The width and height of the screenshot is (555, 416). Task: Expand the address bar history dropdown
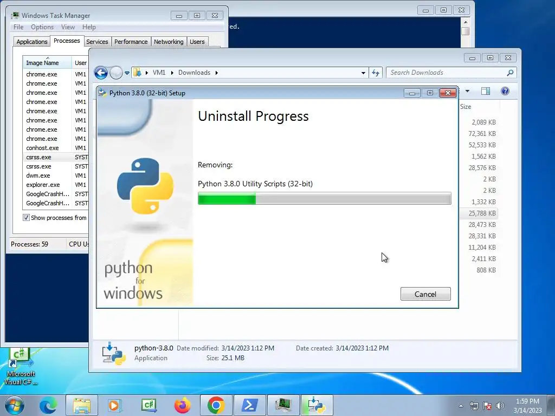[363, 73]
